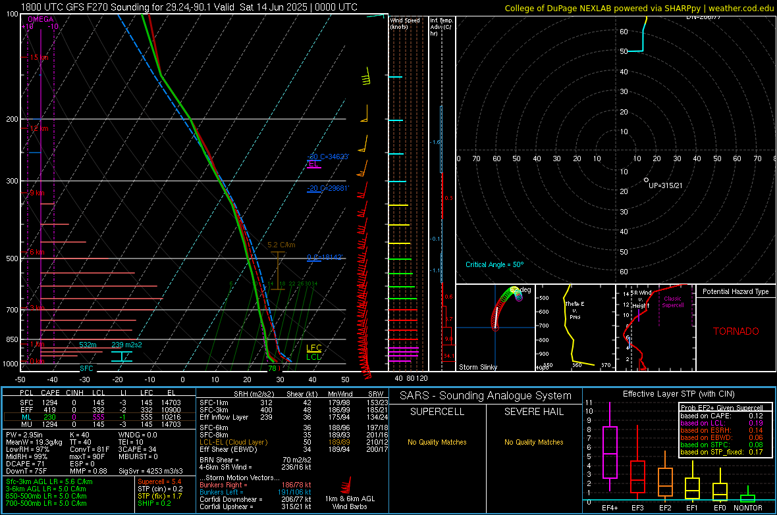Click the 'Effective Layer STP (with CIN)' title
The image size is (777, 515).
(678, 394)
